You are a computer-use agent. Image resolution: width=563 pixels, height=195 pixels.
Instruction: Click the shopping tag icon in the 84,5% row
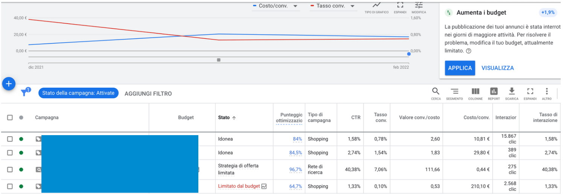[x=38, y=152]
